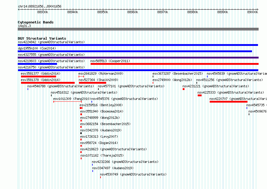267x189 pixels.
Task: Open nsv4218623 gnomAD variant label
Action: pos(113,149)
